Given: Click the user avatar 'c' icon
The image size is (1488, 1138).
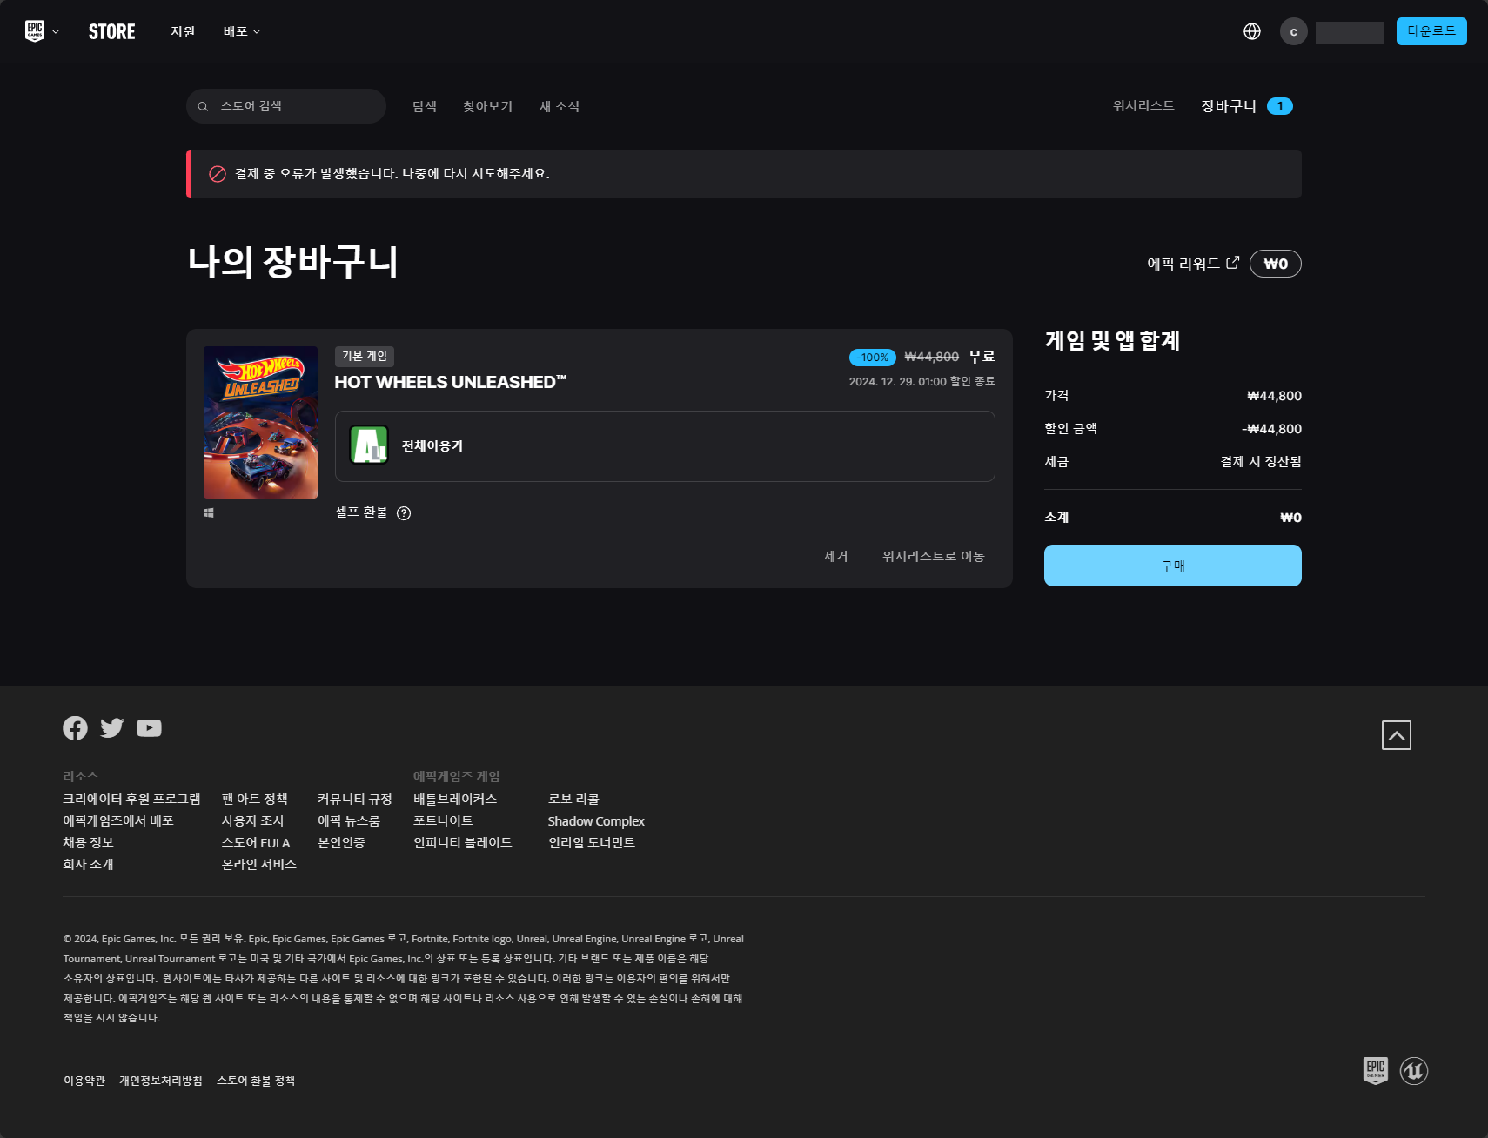Looking at the screenshot, I should (1294, 31).
